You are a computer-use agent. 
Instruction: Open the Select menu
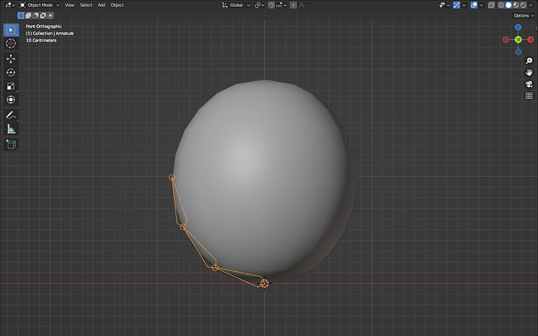click(86, 5)
